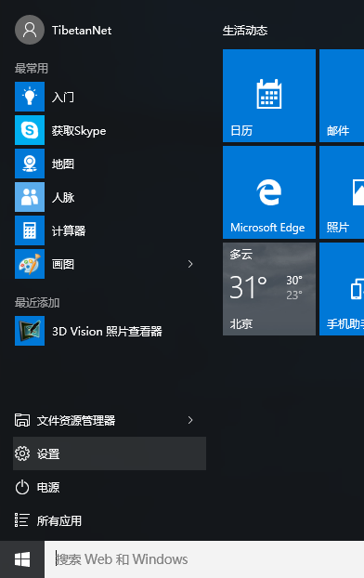Click the 生活动态 group heading
This screenshot has width=364, height=578.
[x=245, y=31]
